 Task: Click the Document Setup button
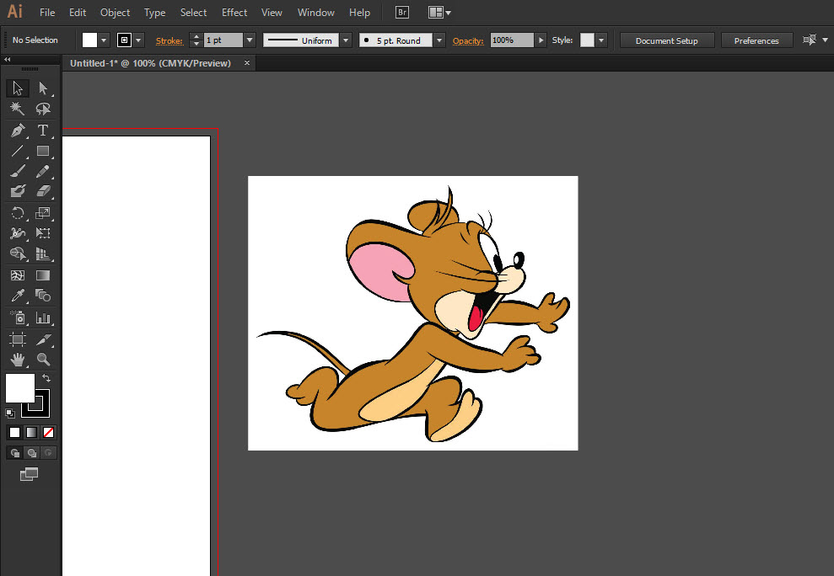click(x=667, y=40)
